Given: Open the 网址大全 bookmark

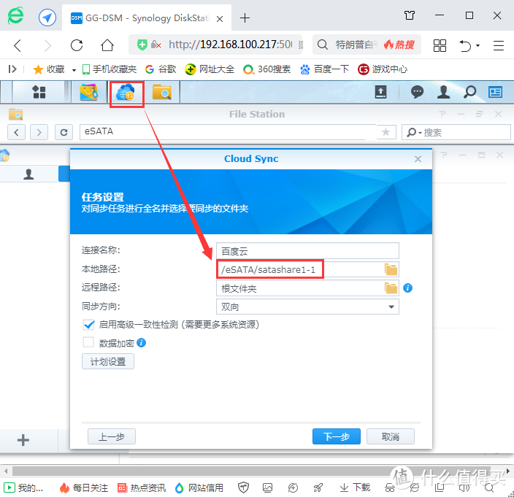Looking at the screenshot, I should (210, 69).
